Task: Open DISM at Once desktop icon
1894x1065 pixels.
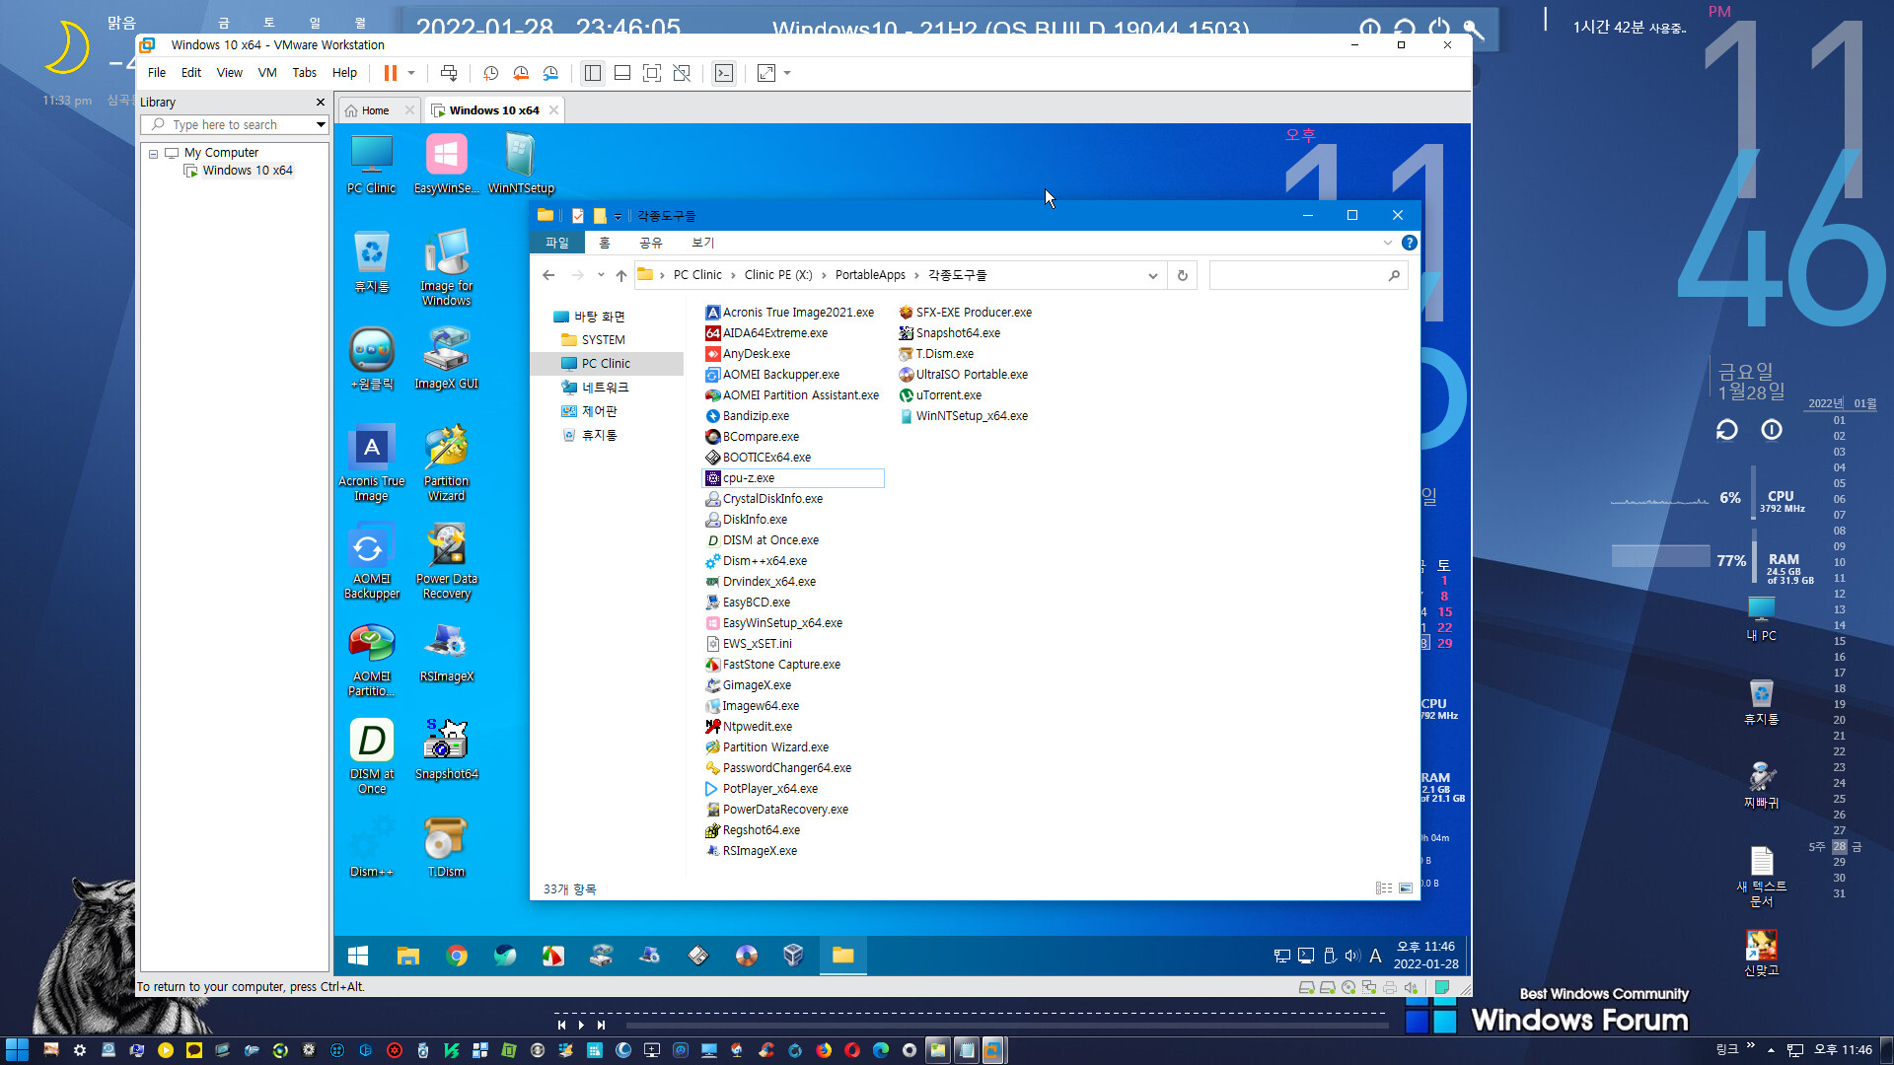Action: [x=371, y=755]
